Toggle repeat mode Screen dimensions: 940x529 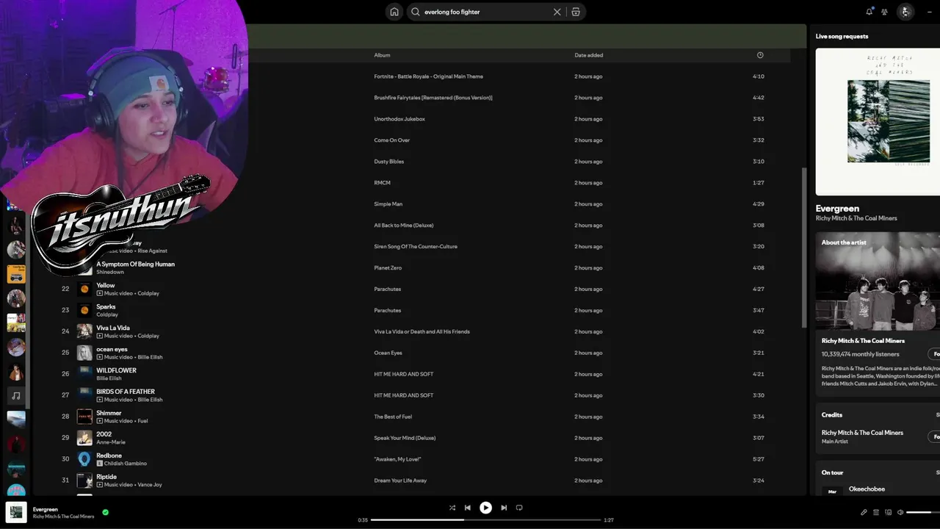click(x=519, y=508)
